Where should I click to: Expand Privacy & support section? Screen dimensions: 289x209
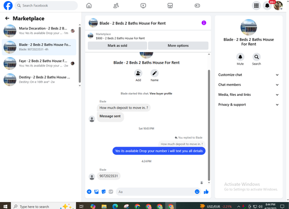pos(249,104)
